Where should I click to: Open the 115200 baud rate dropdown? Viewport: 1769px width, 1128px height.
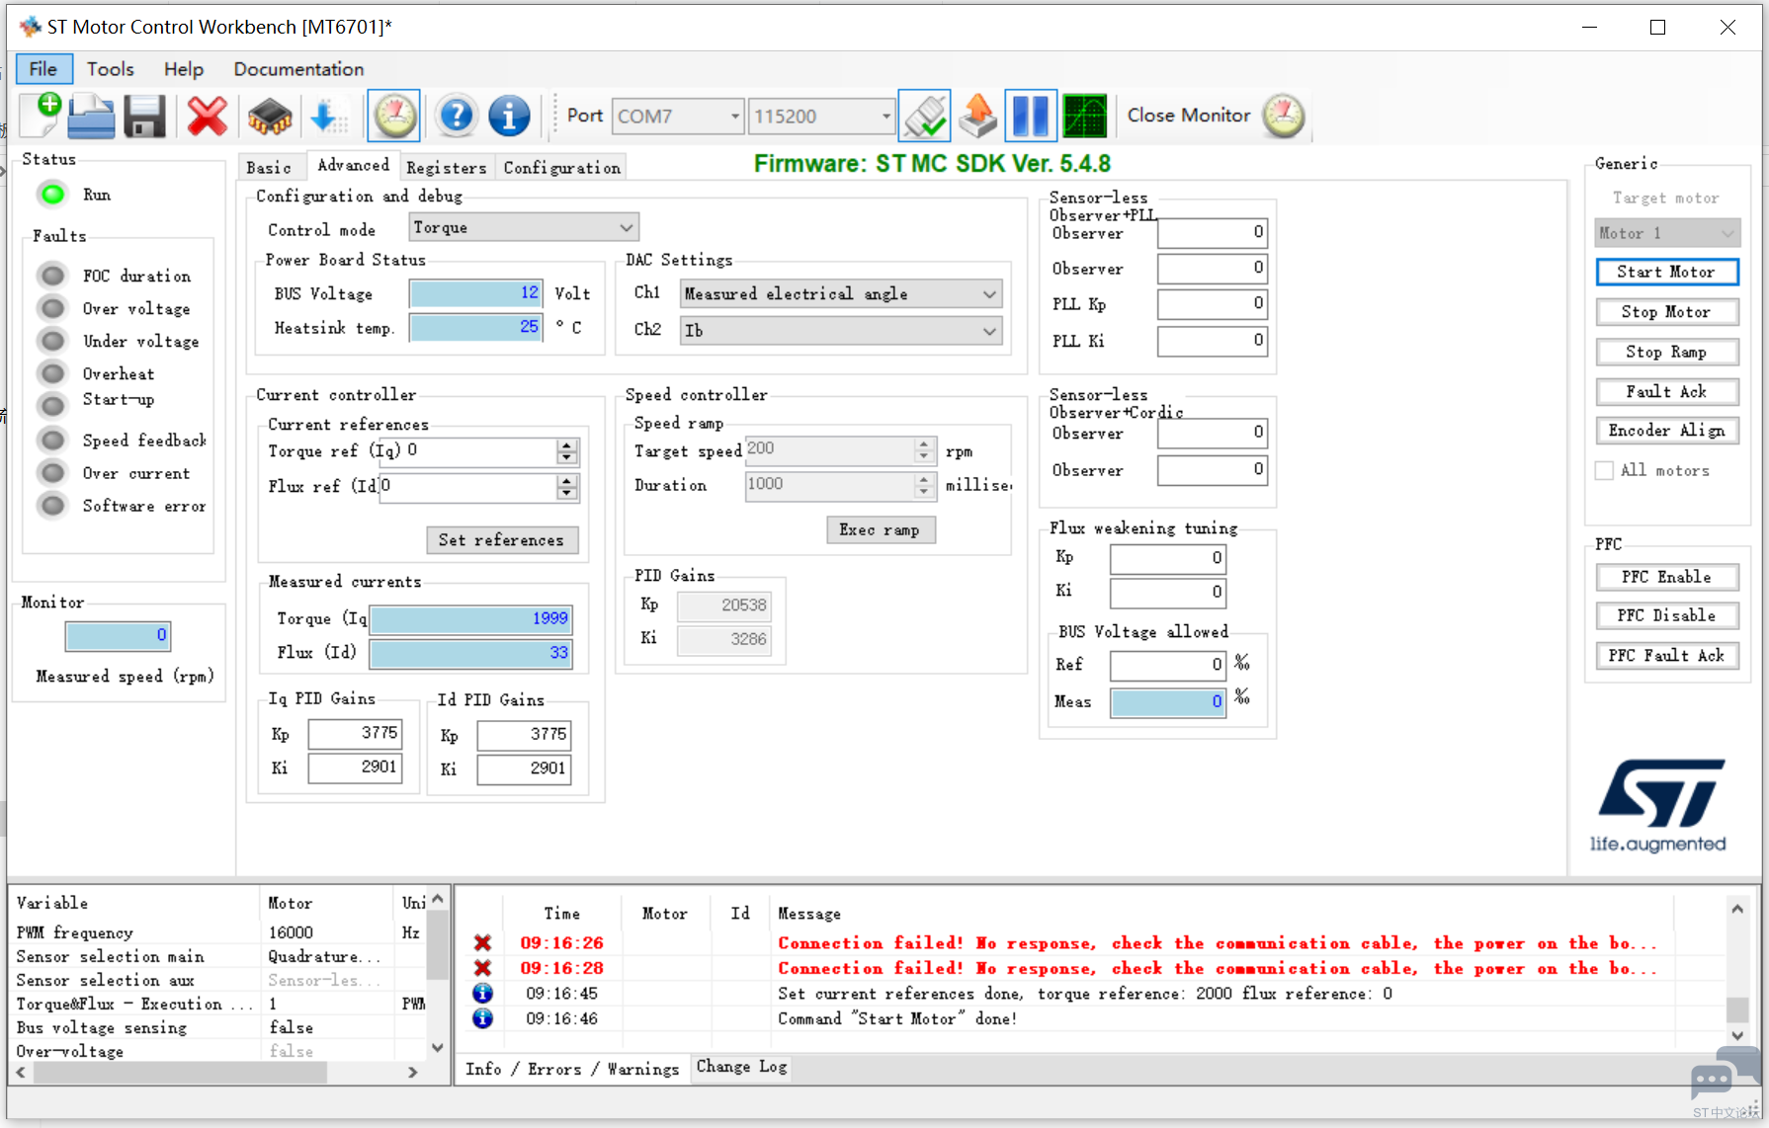821,116
